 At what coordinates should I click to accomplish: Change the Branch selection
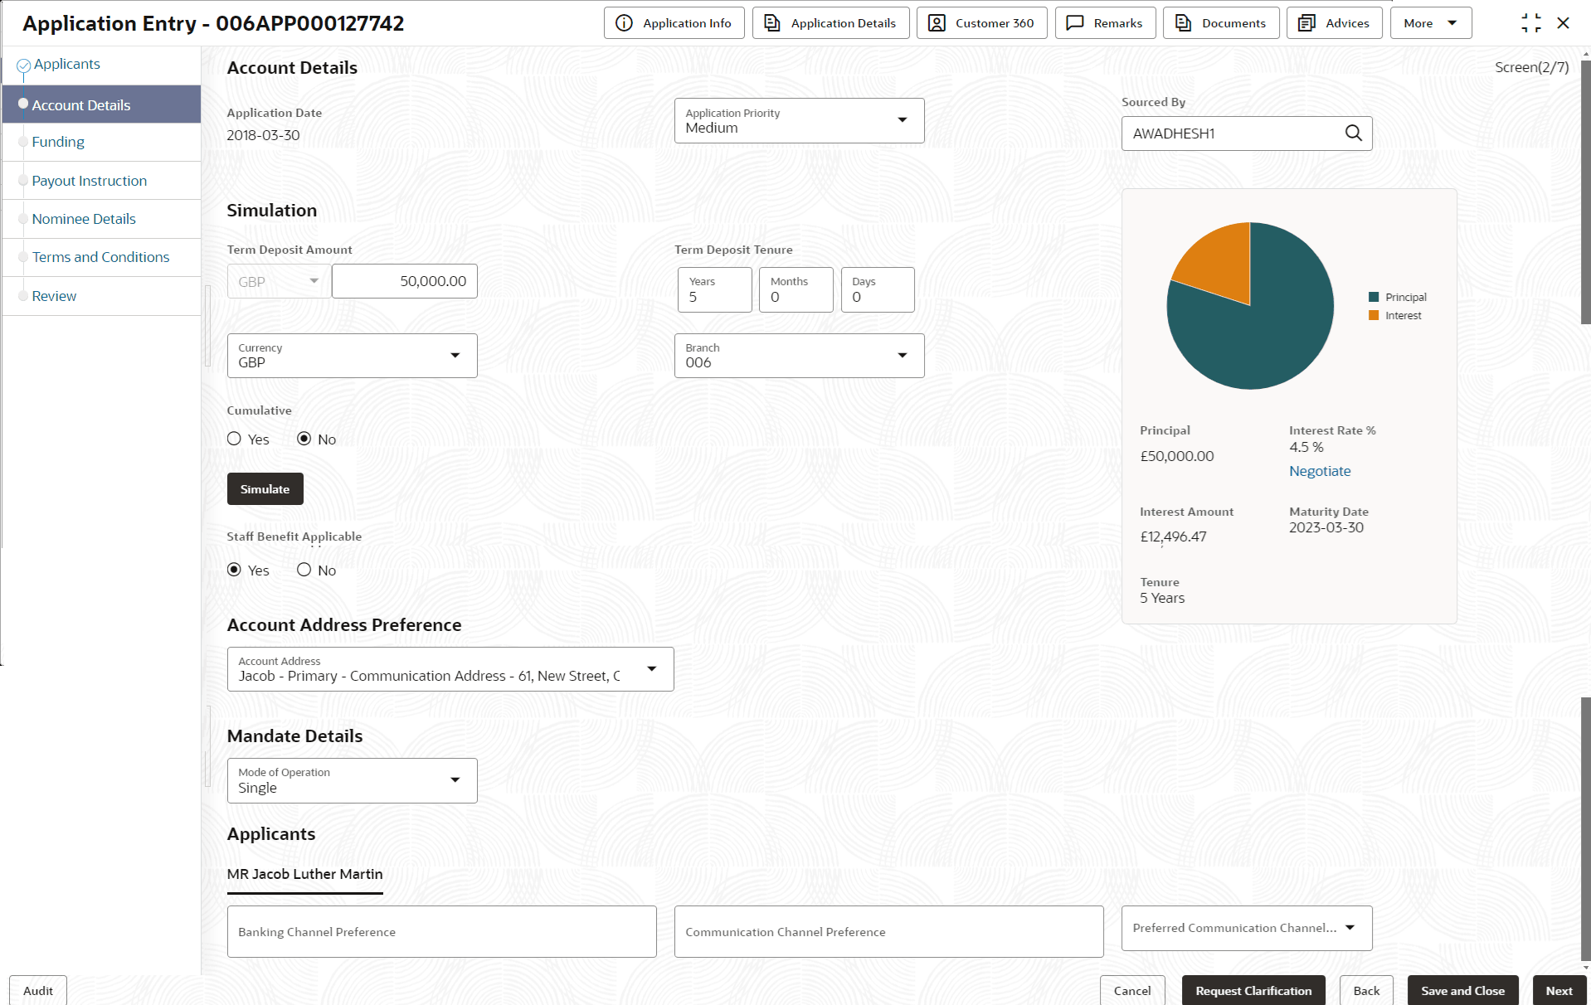click(x=902, y=355)
